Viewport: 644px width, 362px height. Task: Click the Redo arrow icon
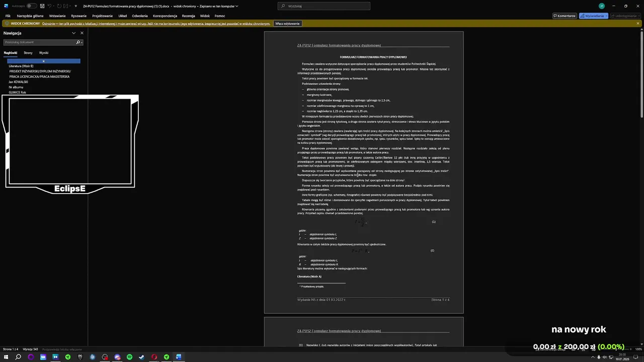(x=59, y=6)
